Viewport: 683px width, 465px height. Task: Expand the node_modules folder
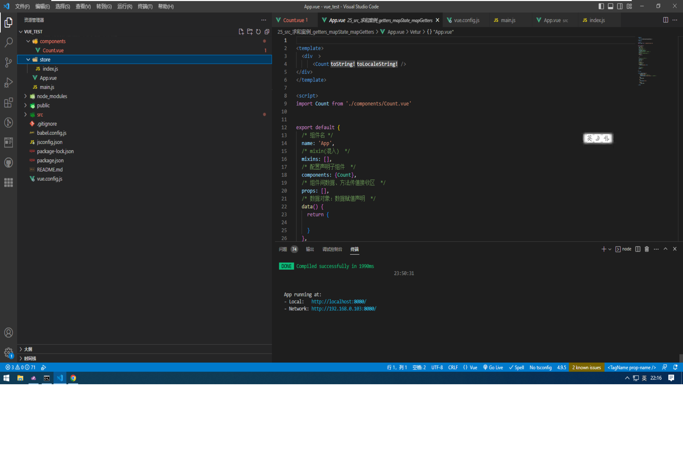click(x=25, y=96)
